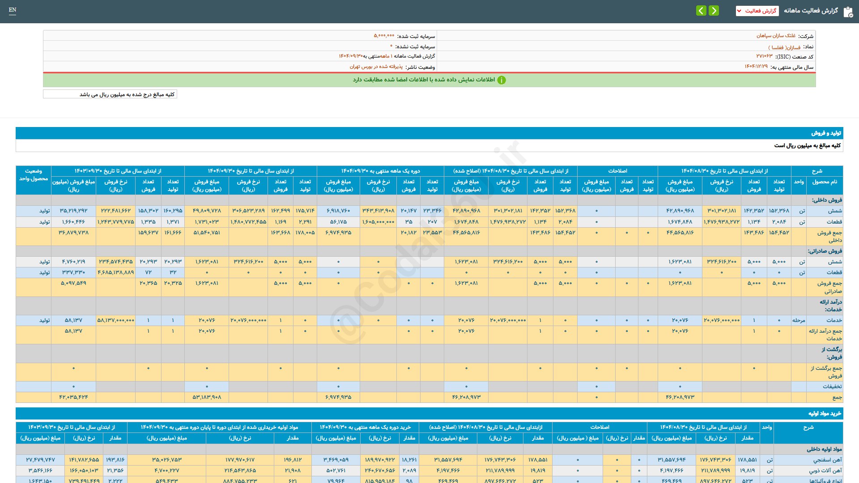859x483 pixels.
Task: Go to next report with right arrow
Action: pyautogui.click(x=714, y=11)
